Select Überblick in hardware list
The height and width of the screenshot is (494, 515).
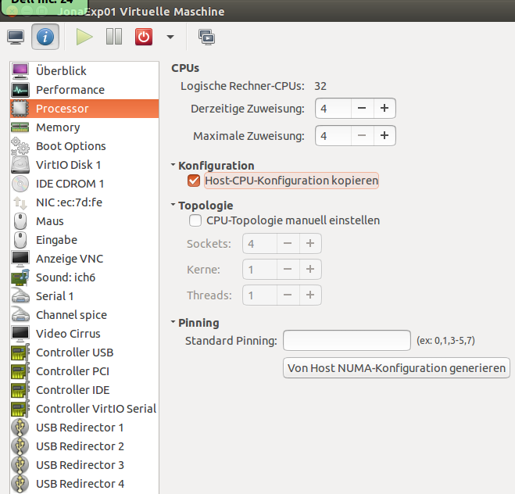click(x=61, y=71)
